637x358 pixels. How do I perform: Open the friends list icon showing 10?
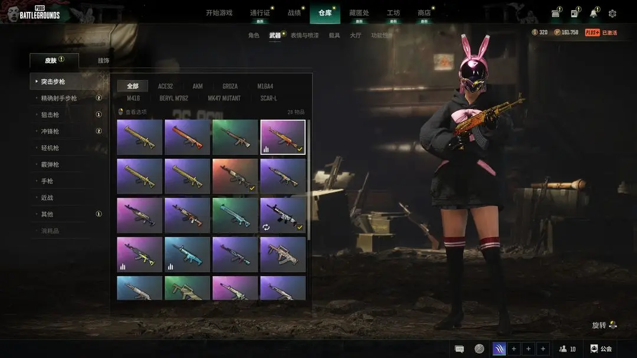[563, 349]
